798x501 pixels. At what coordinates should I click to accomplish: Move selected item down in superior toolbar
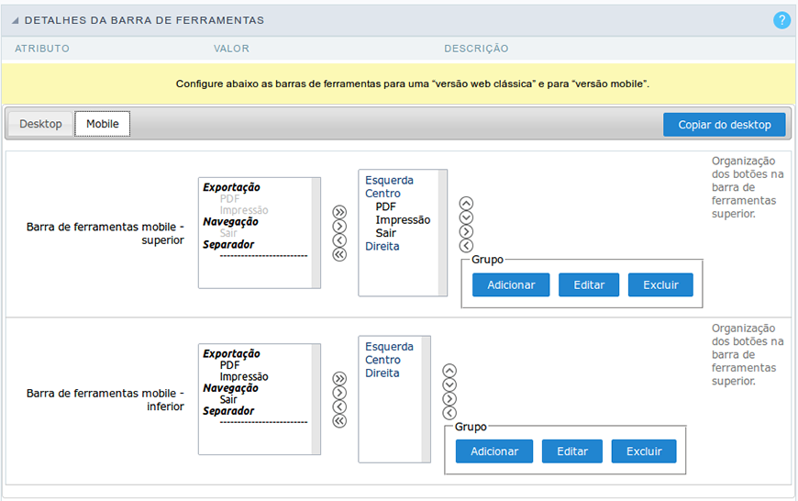466,217
